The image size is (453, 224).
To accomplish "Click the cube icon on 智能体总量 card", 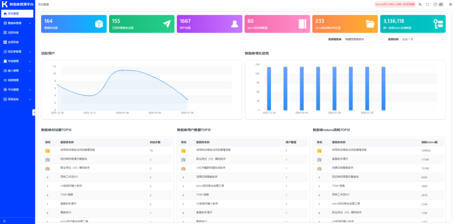I will click(x=99, y=24).
